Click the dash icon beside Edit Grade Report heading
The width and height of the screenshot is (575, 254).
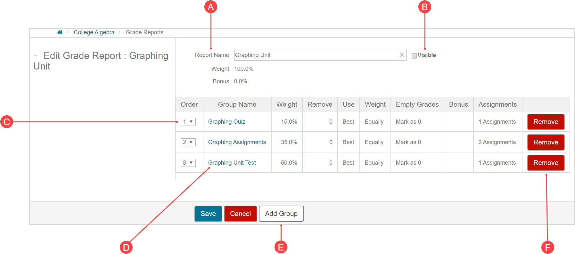coord(36,56)
